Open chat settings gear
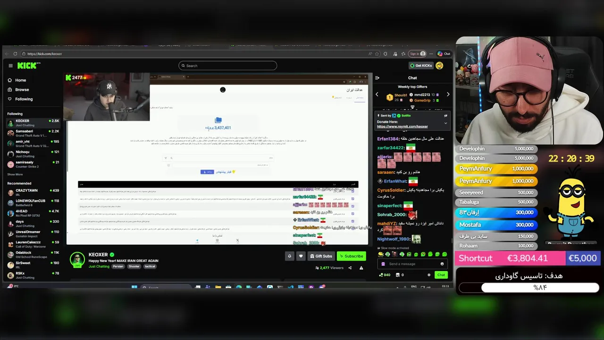Screen dimensions: 604x340 (x=429, y=275)
